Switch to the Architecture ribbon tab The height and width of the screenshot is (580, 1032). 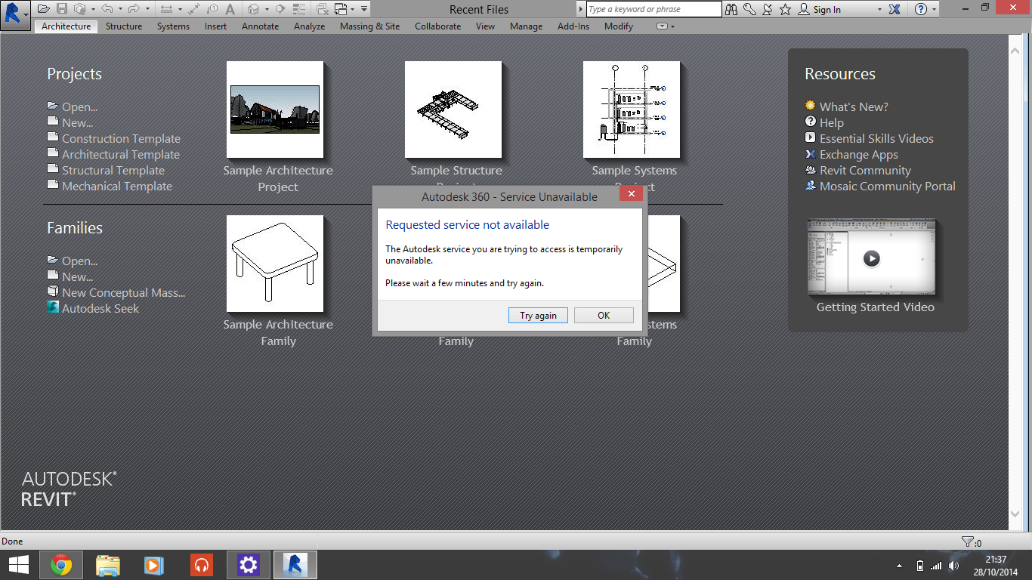coord(66,26)
